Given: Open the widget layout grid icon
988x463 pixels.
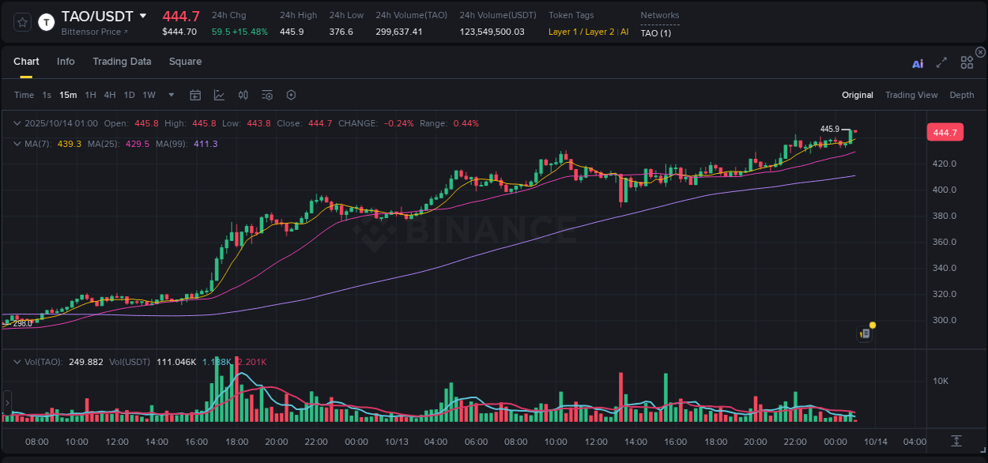Looking at the screenshot, I should 967,62.
